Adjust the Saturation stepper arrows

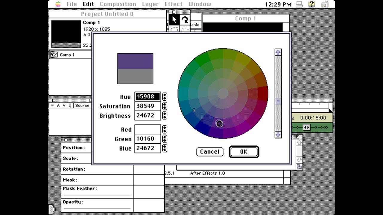pos(165,106)
